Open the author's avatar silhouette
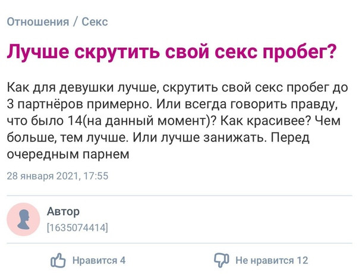 [x=23, y=219]
